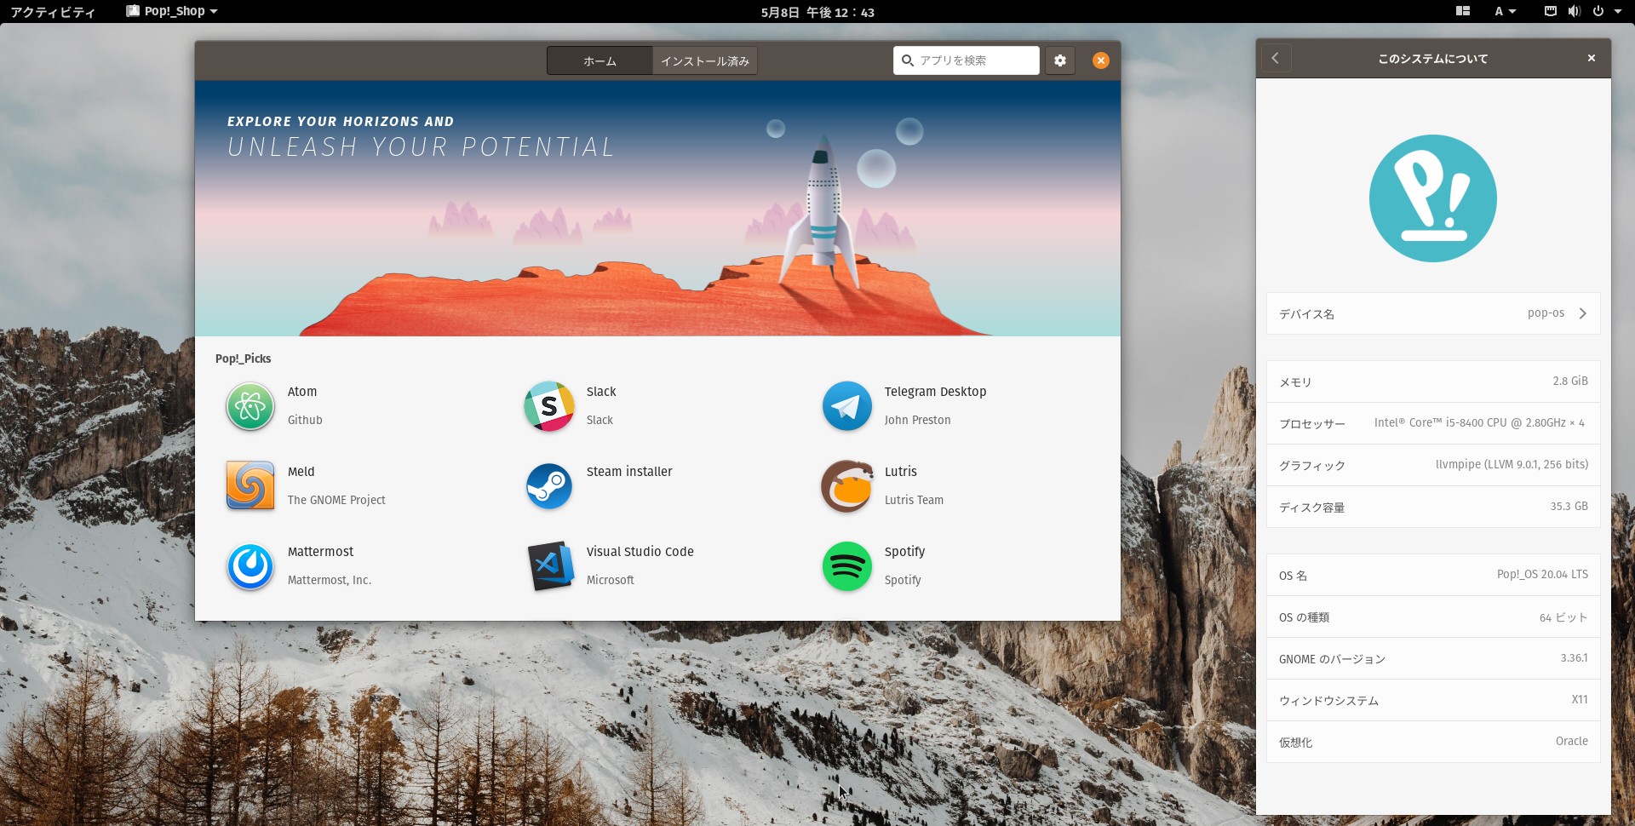Open the Pop!_Shop application menu
Viewport: 1635px width, 826px height.
(172, 11)
